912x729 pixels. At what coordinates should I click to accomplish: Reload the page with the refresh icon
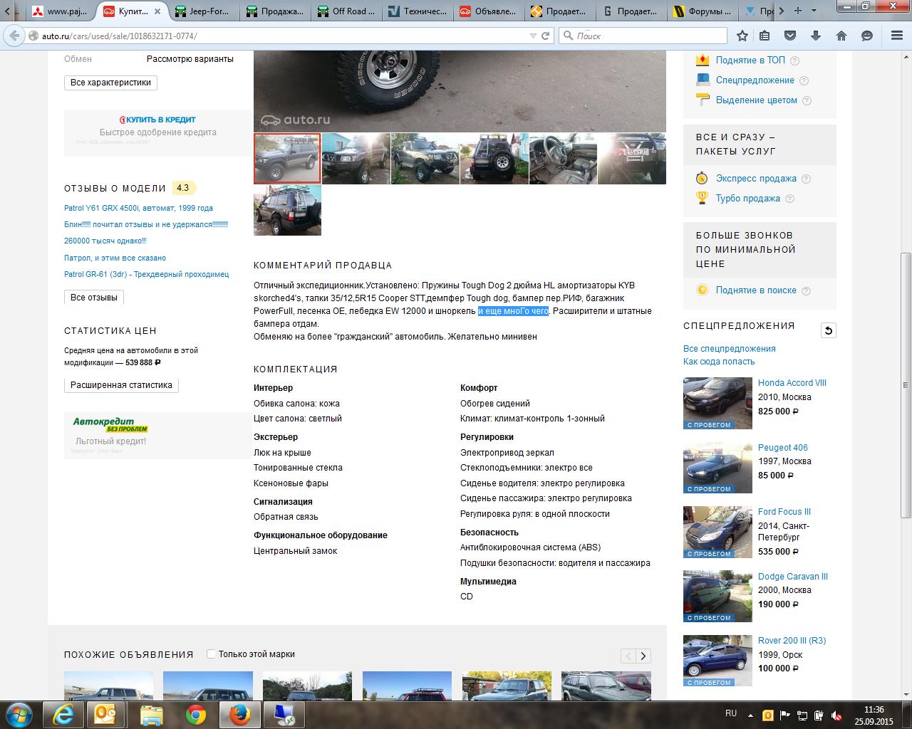(546, 36)
